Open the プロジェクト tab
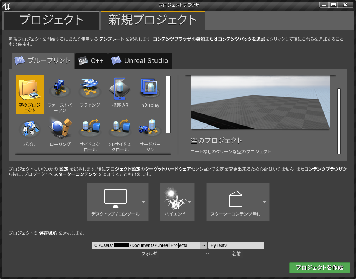The width and height of the screenshot is (356, 279). pyautogui.click(x=52, y=20)
